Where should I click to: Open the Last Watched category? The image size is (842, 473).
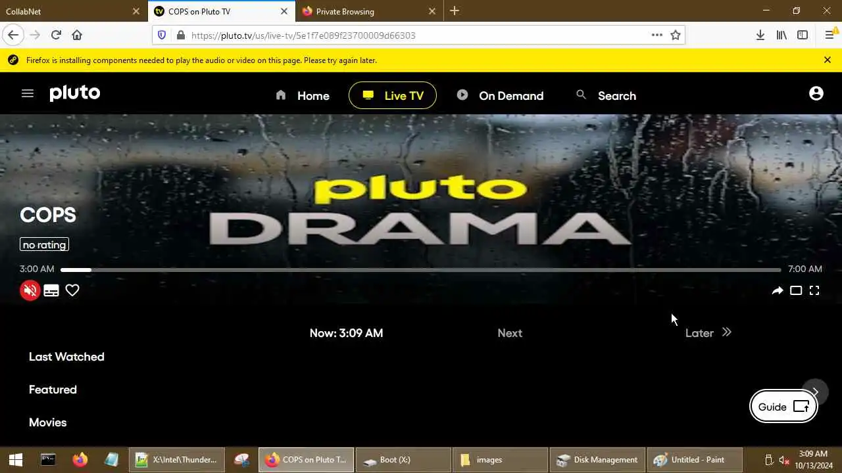66,357
